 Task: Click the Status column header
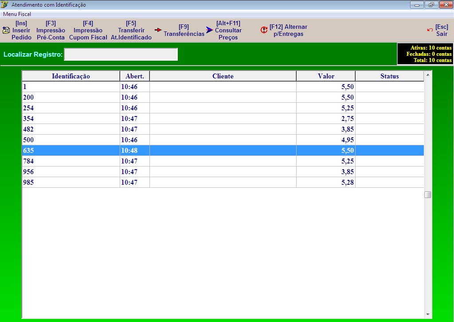(389, 76)
